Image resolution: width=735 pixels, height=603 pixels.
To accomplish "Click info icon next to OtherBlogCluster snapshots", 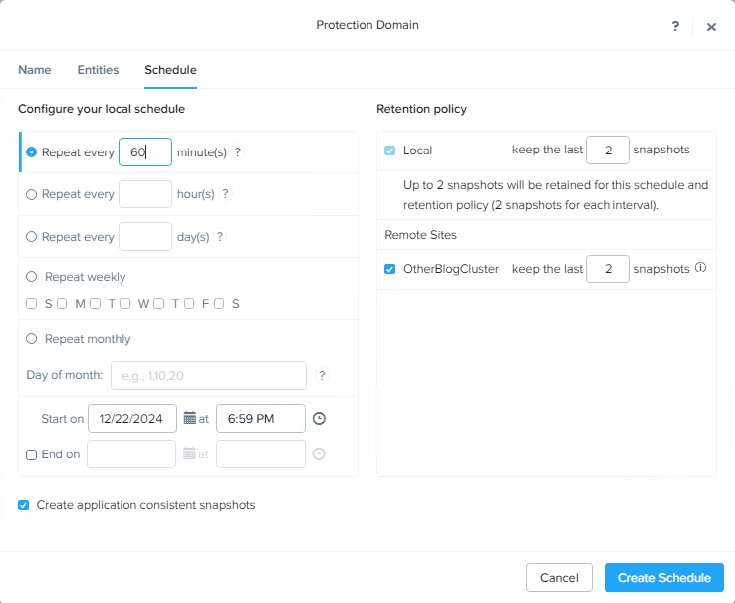I will 700,268.
